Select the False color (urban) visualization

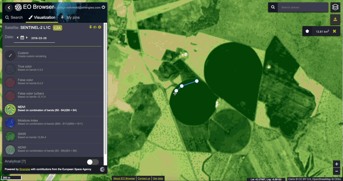point(53,96)
